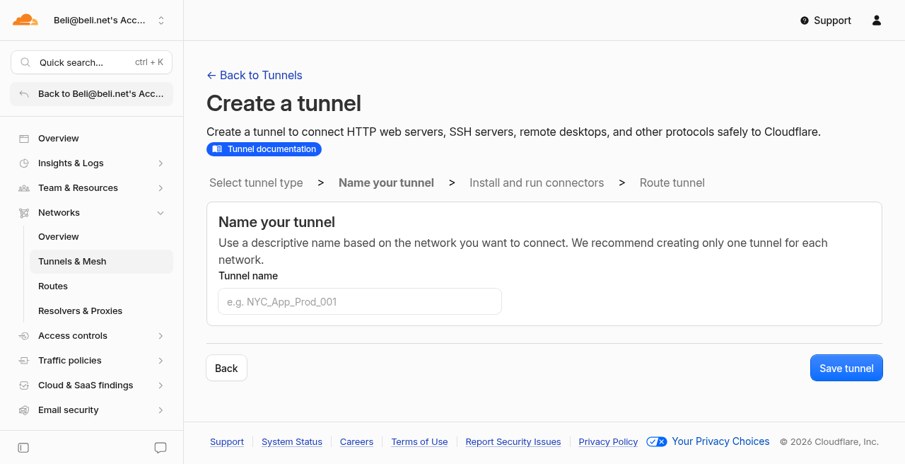Click the privacy choices toggle icon
Screen dimensions: 905x464
657,441
